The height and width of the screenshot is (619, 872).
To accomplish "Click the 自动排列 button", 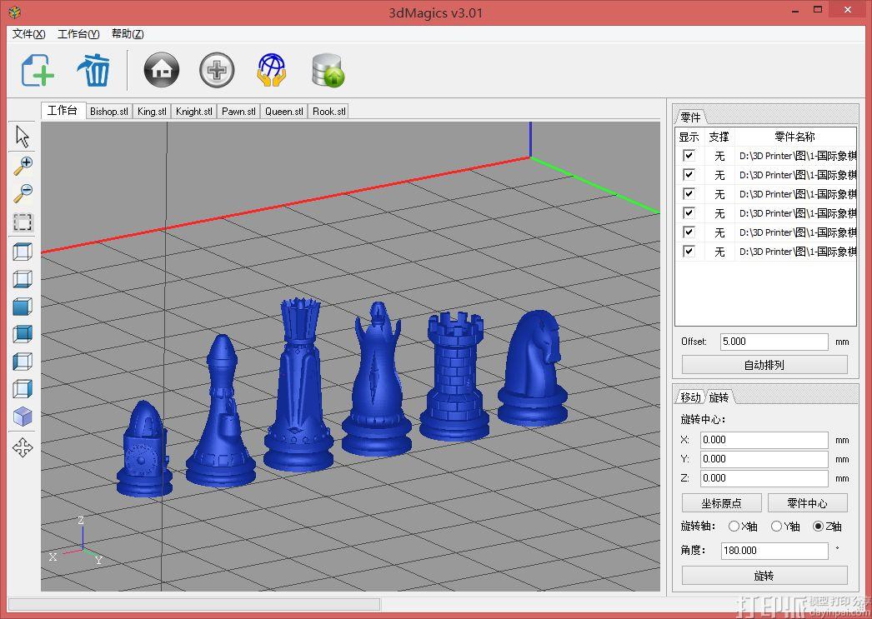I will pos(764,365).
